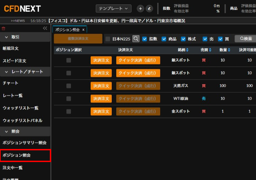Sort by 銘柄 column arrows
This screenshot has height=180, width=256.
click(188, 50)
